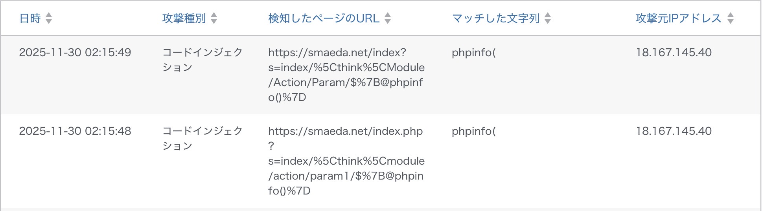The image size is (762, 211).
Task: Click the URL containing index.php
Action: click(346, 161)
